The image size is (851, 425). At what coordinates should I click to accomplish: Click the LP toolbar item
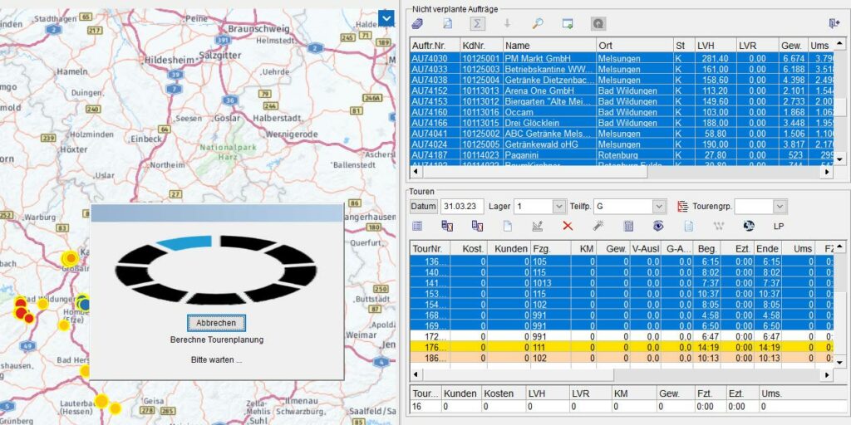[x=779, y=226]
